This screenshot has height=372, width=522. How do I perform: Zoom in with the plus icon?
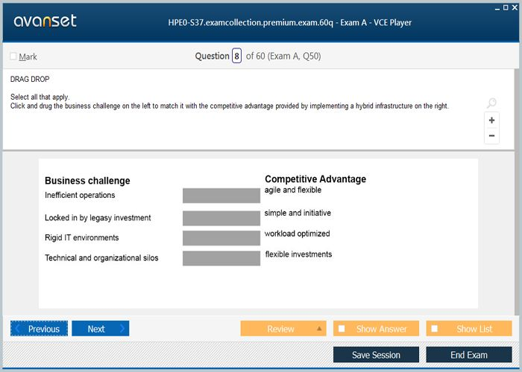(x=491, y=121)
